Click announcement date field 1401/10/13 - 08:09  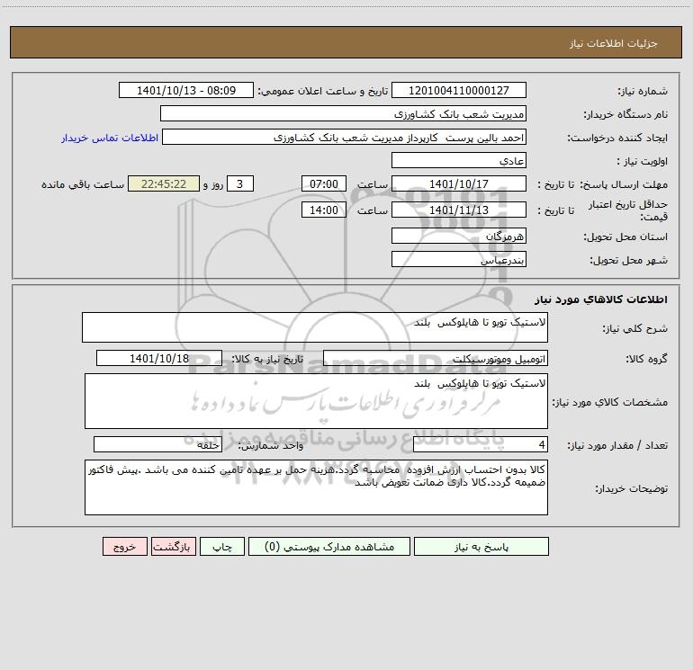[186, 90]
